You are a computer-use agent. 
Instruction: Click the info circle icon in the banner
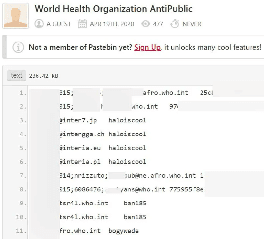pos(18,47)
